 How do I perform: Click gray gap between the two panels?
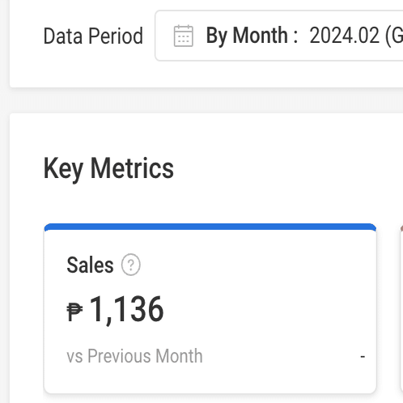click(205, 100)
